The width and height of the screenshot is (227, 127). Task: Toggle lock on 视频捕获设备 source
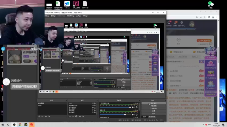(95, 106)
